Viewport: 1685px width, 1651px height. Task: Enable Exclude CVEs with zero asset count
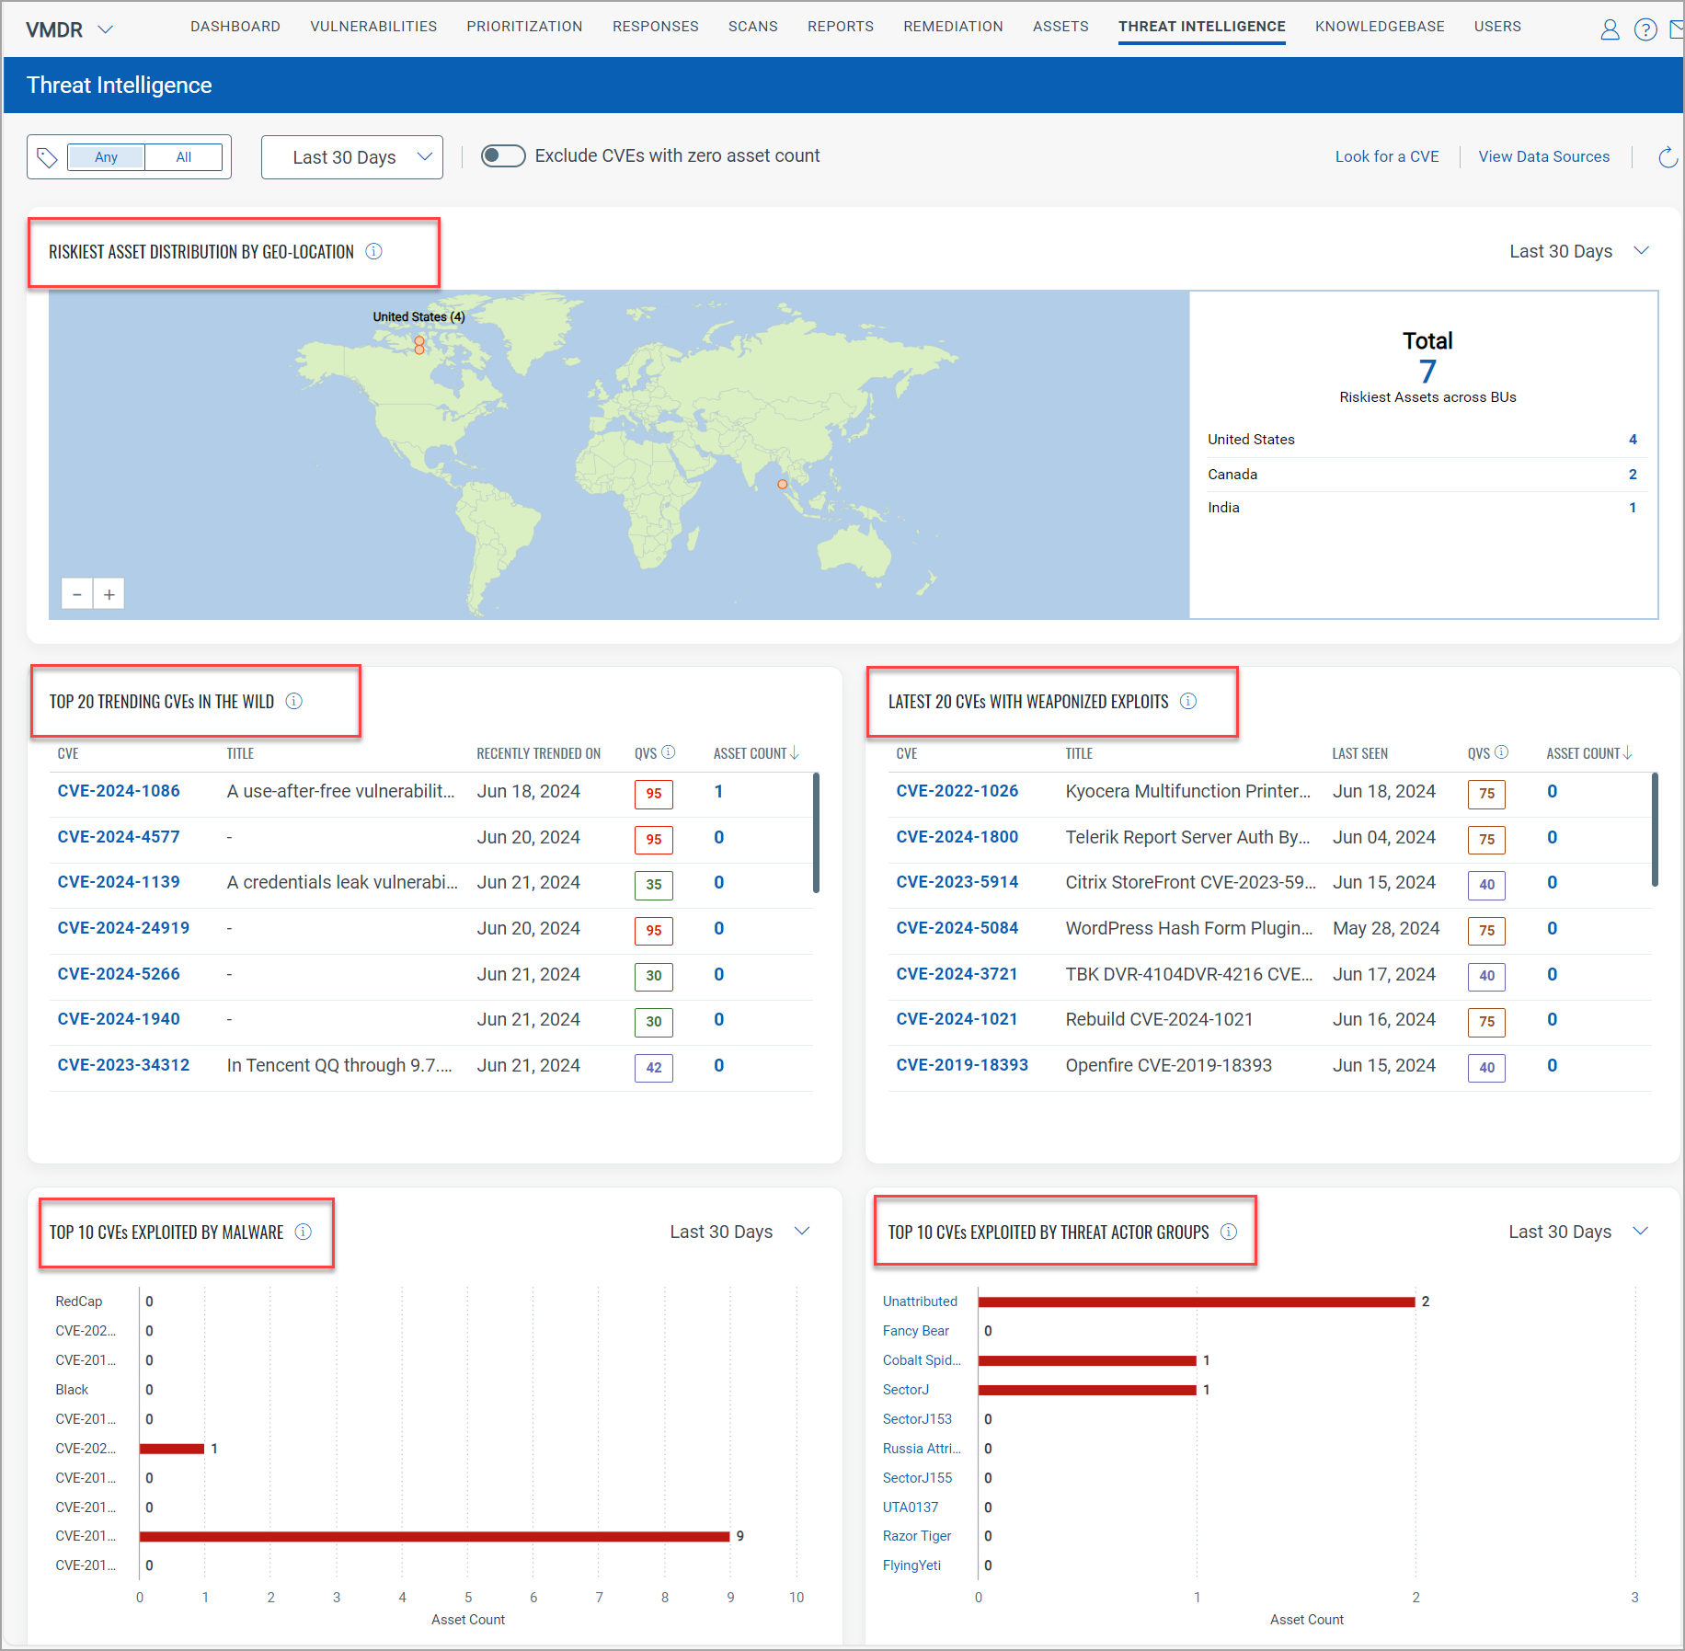pos(503,156)
